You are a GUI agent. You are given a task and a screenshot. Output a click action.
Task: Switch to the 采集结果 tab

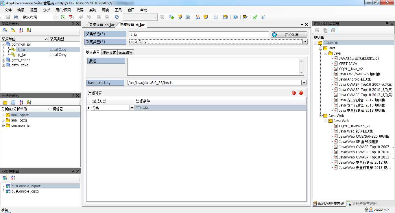[126, 52]
